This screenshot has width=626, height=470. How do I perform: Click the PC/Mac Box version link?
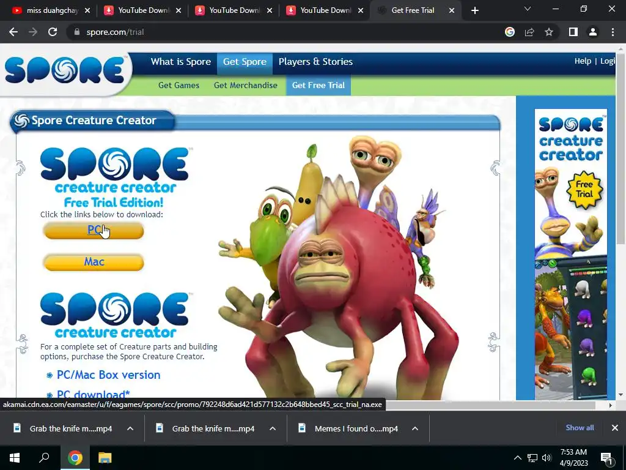(108, 375)
